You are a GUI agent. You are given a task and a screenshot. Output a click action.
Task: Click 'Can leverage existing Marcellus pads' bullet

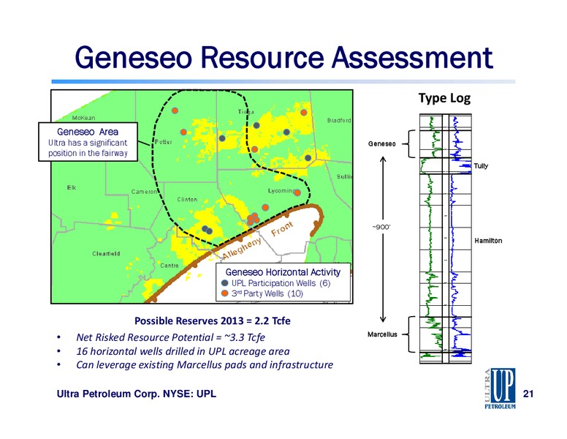pyautogui.click(x=205, y=365)
